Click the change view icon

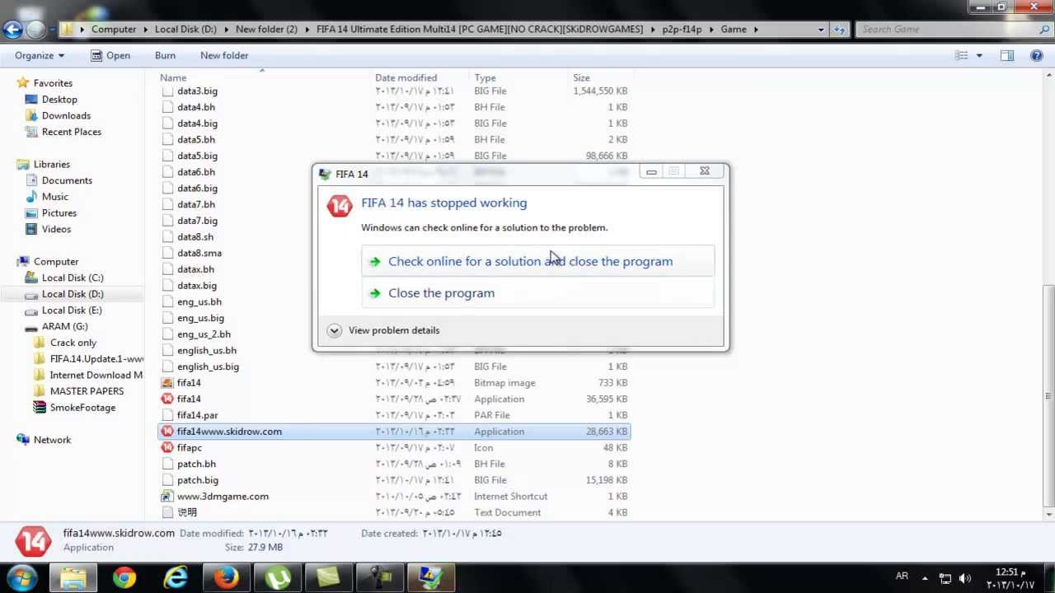(x=961, y=55)
